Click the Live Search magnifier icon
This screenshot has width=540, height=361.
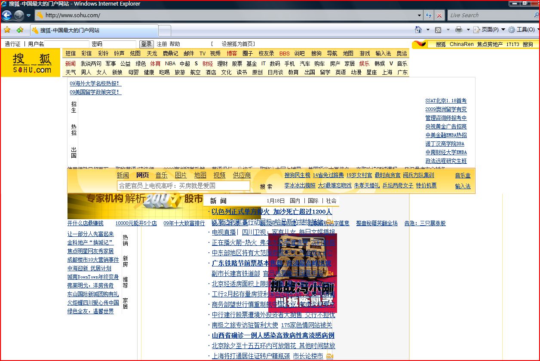[536, 15]
